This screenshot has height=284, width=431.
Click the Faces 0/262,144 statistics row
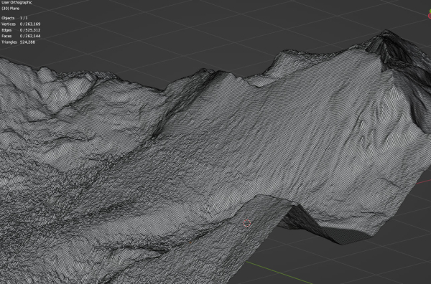(x=21, y=37)
